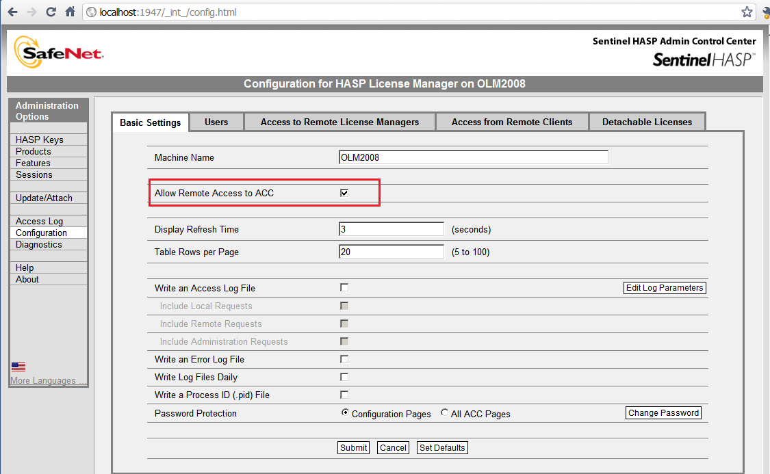Click the Table Rows per Page field
The height and width of the screenshot is (474, 770).
click(x=392, y=252)
